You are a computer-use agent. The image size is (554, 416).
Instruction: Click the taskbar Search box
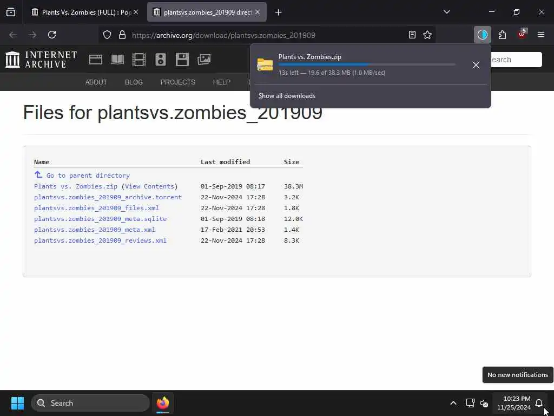[x=90, y=403]
